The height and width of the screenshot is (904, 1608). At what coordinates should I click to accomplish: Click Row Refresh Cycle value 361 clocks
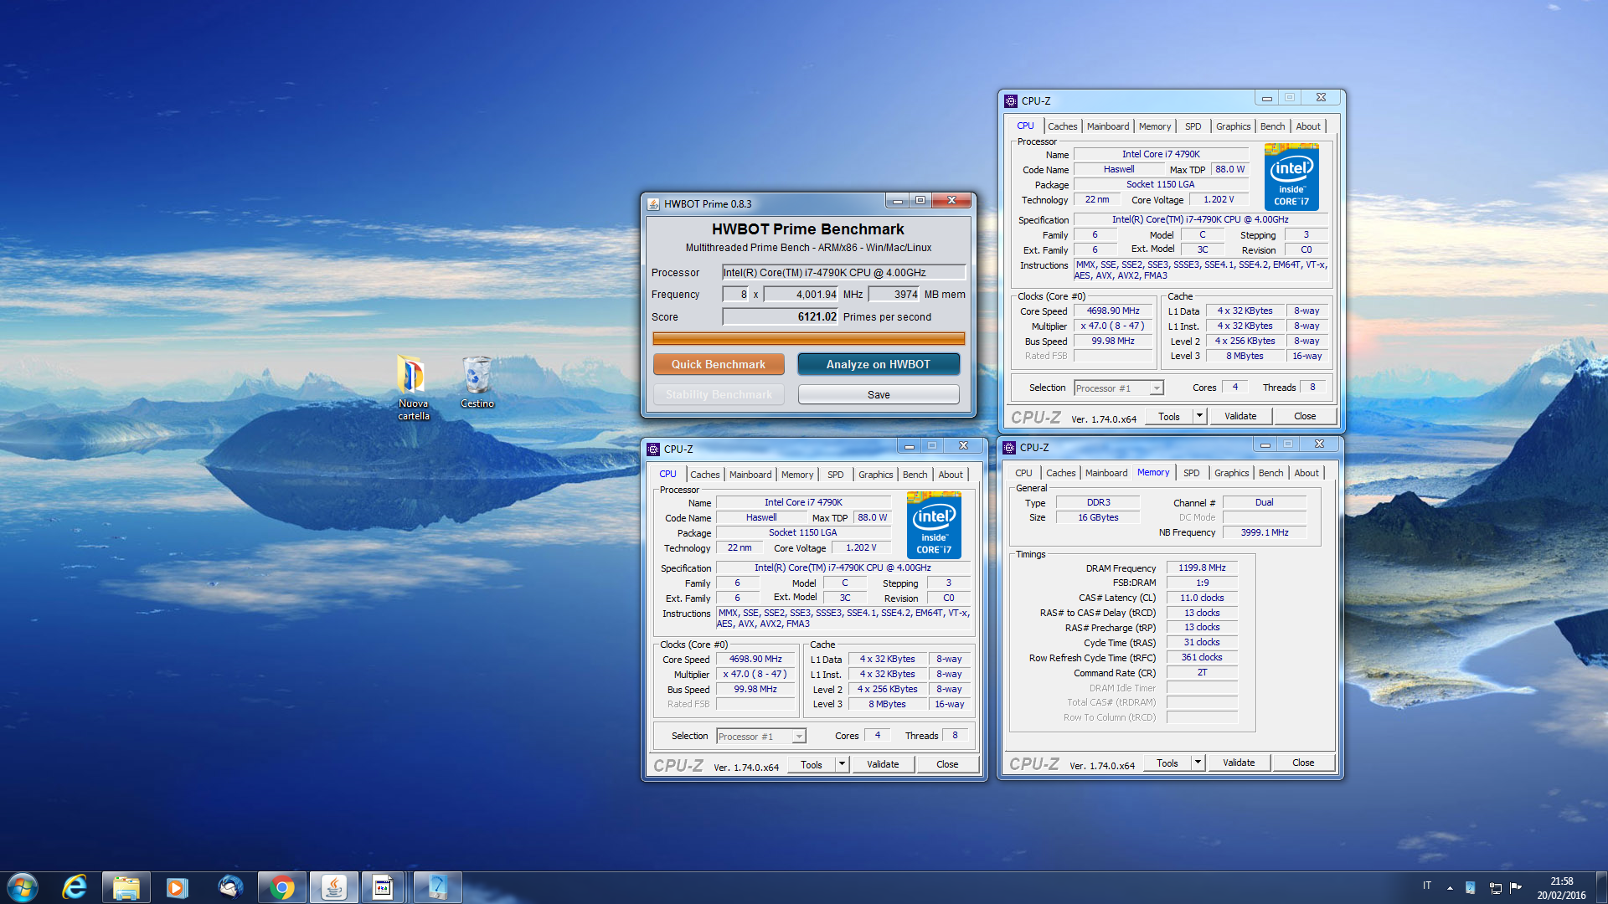pyautogui.click(x=1202, y=657)
